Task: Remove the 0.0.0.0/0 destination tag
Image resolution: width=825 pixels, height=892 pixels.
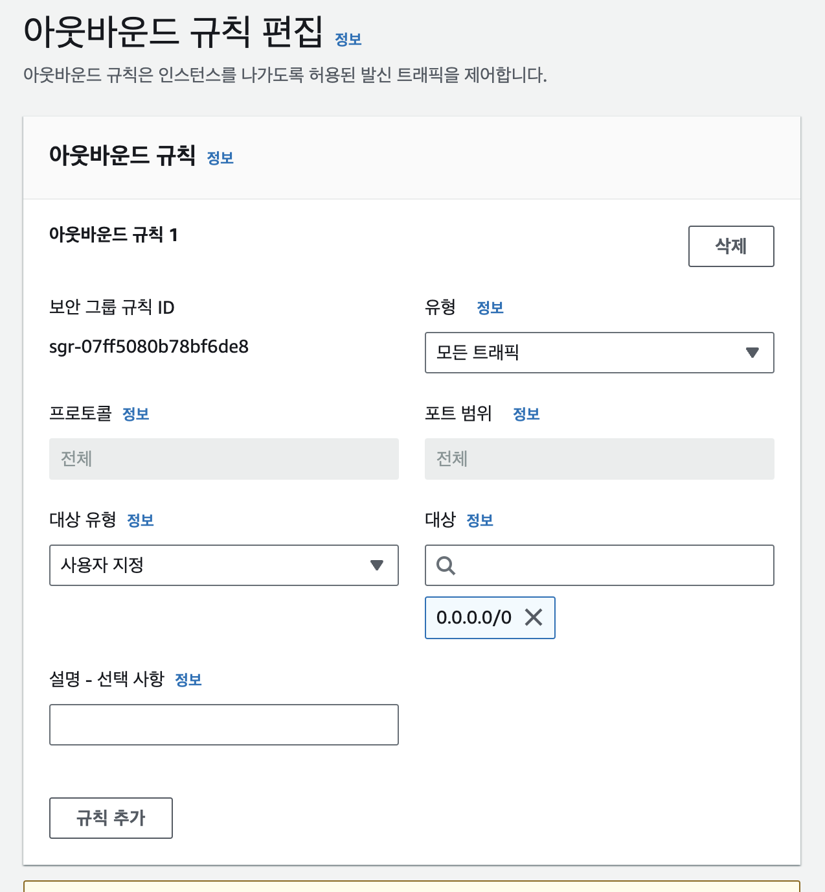Action: click(534, 617)
